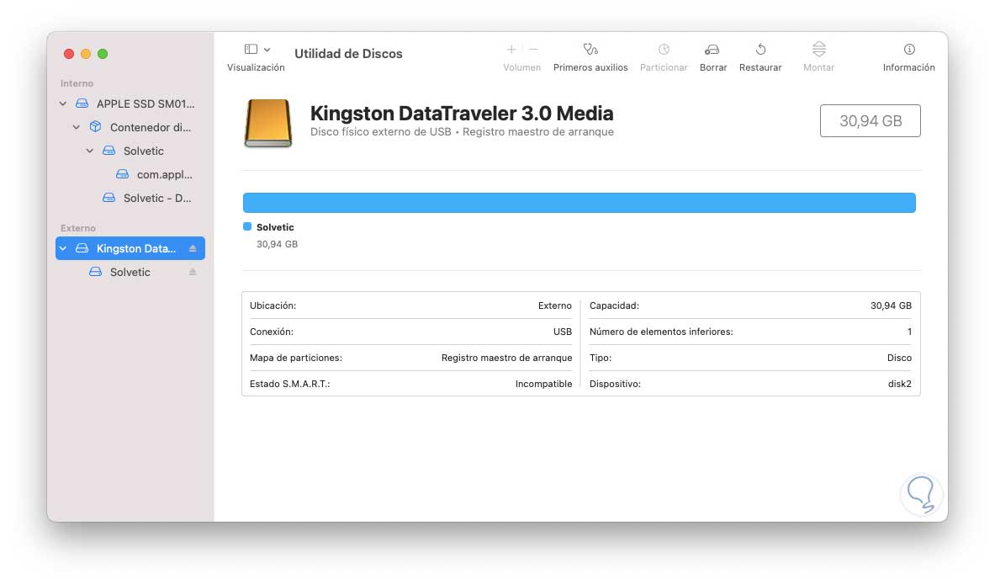Screen dimensions: 995x584
Task: Collapse the Kingston Data... disk chevron
Action: pyautogui.click(x=63, y=248)
